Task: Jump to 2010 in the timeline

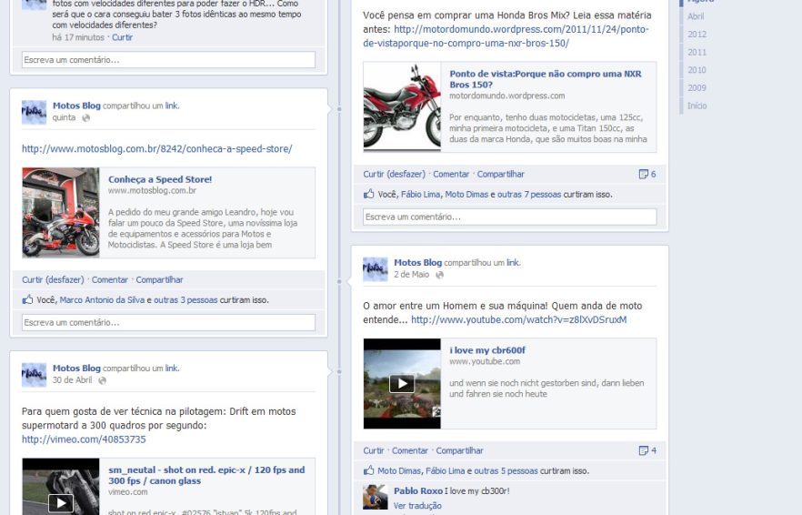Action: pos(697,70)
